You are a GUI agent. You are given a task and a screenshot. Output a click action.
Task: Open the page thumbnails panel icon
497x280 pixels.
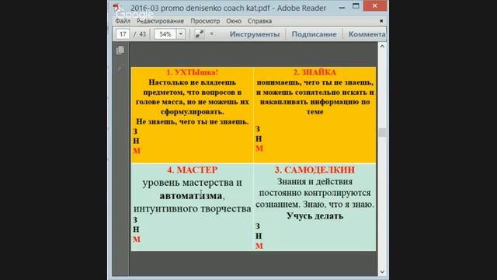pos(120,50)
